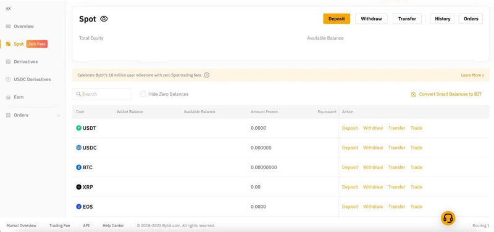Click Transfer in the EOS row
Viewport: 494px width, 232px height.
(396, 207)
